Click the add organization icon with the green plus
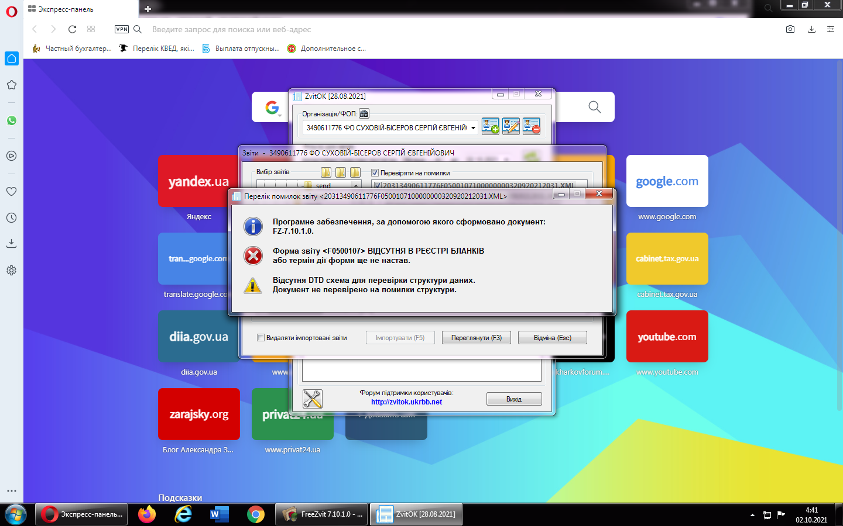 pos(491,126)
